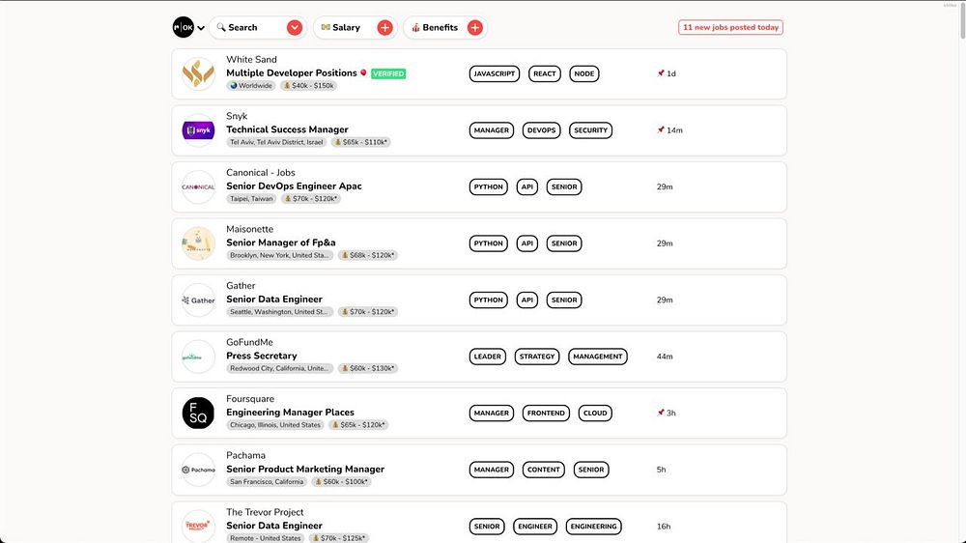966x543 pixels.
Task: Click the Tel Aviv location chip
Action: coord(276,142)
